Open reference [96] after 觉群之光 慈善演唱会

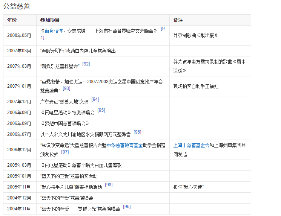point(127,207)
